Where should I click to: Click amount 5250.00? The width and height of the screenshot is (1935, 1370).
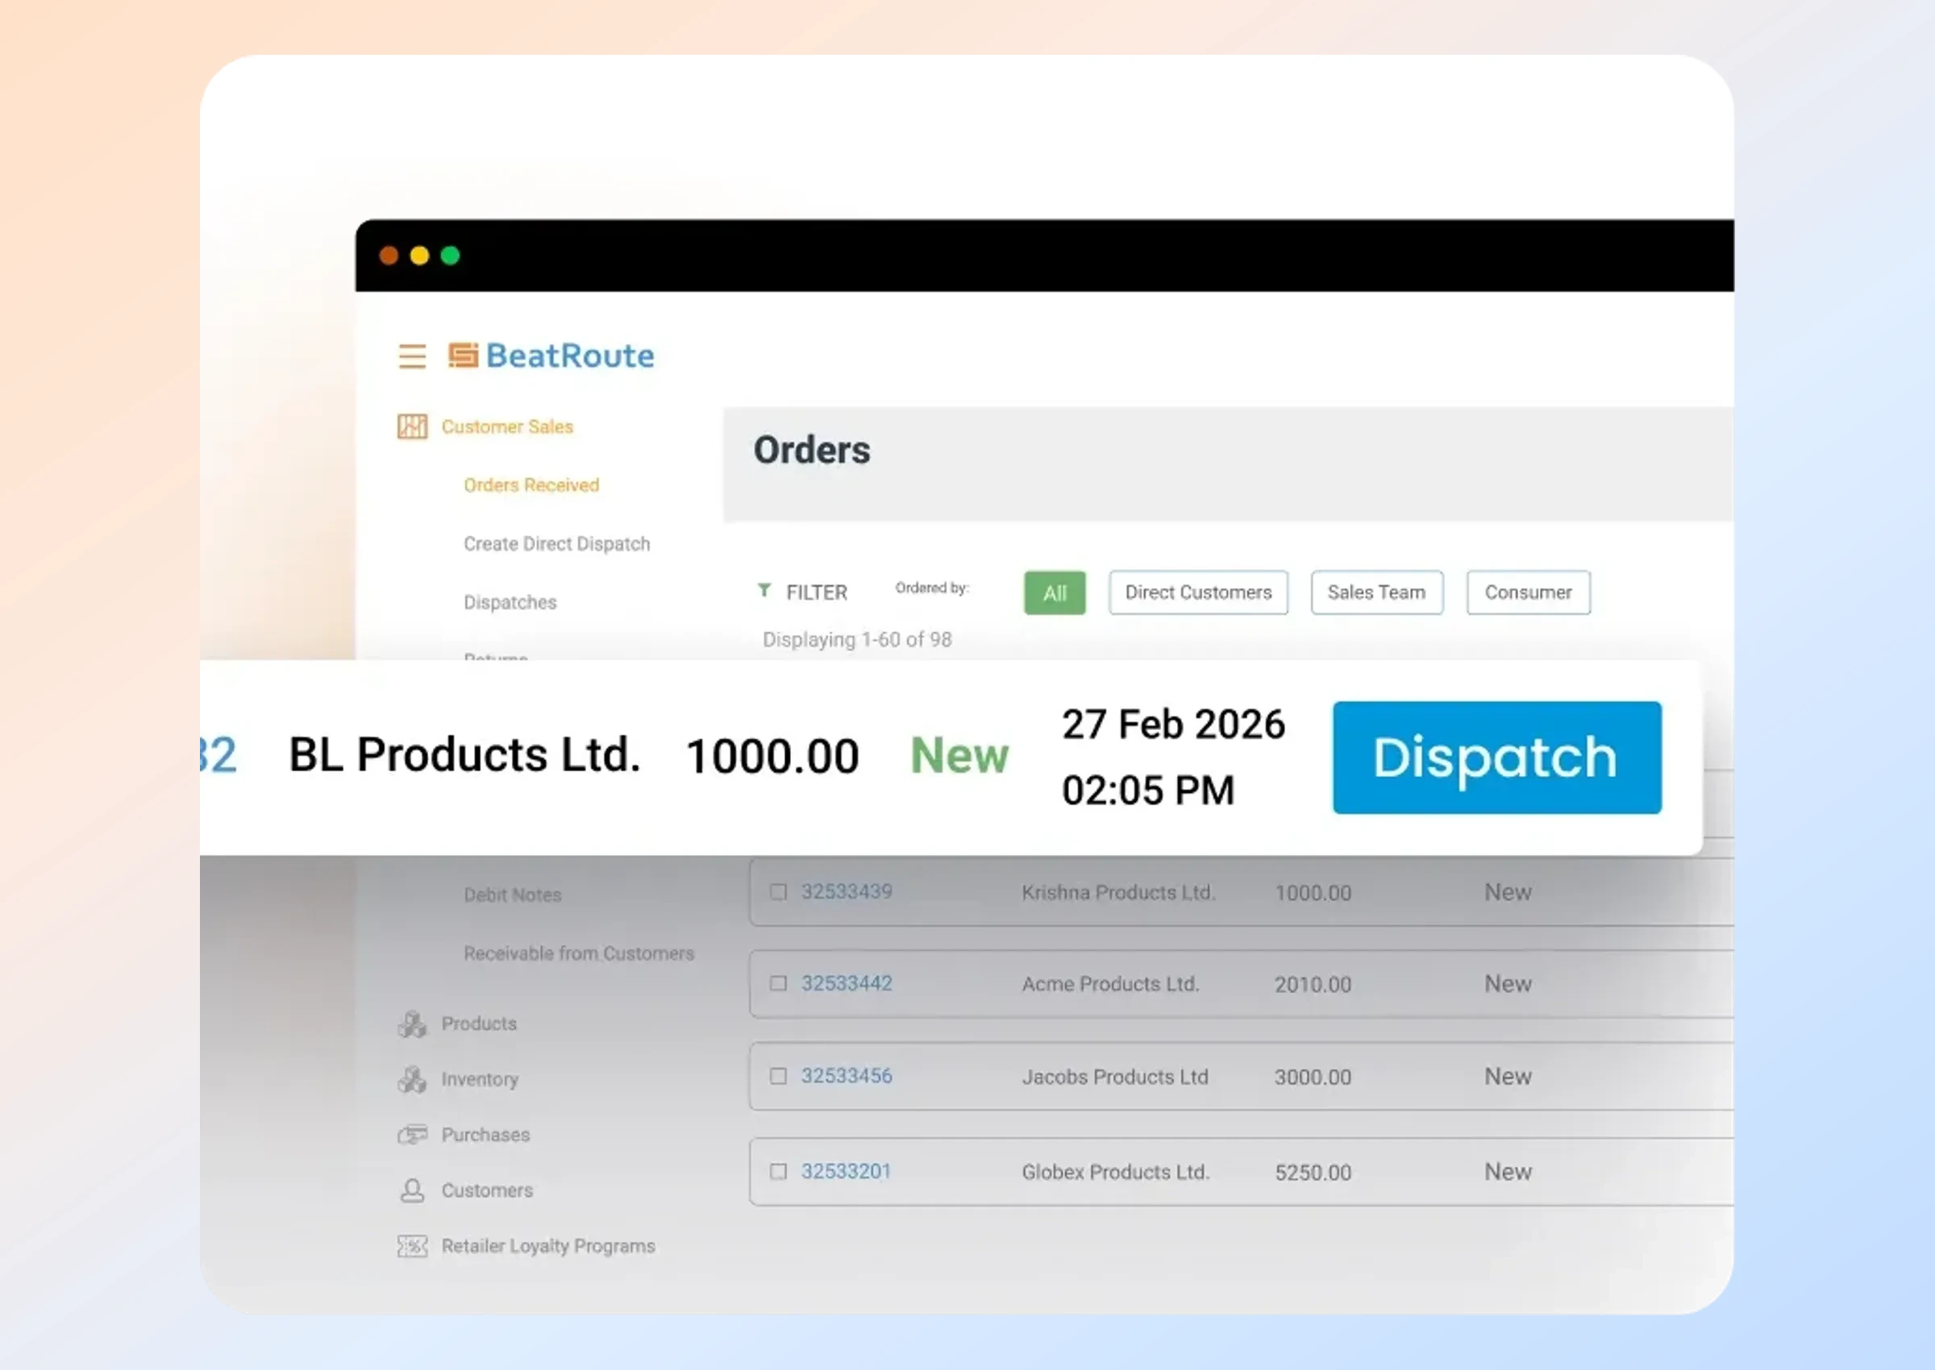pos(1313,1173)
